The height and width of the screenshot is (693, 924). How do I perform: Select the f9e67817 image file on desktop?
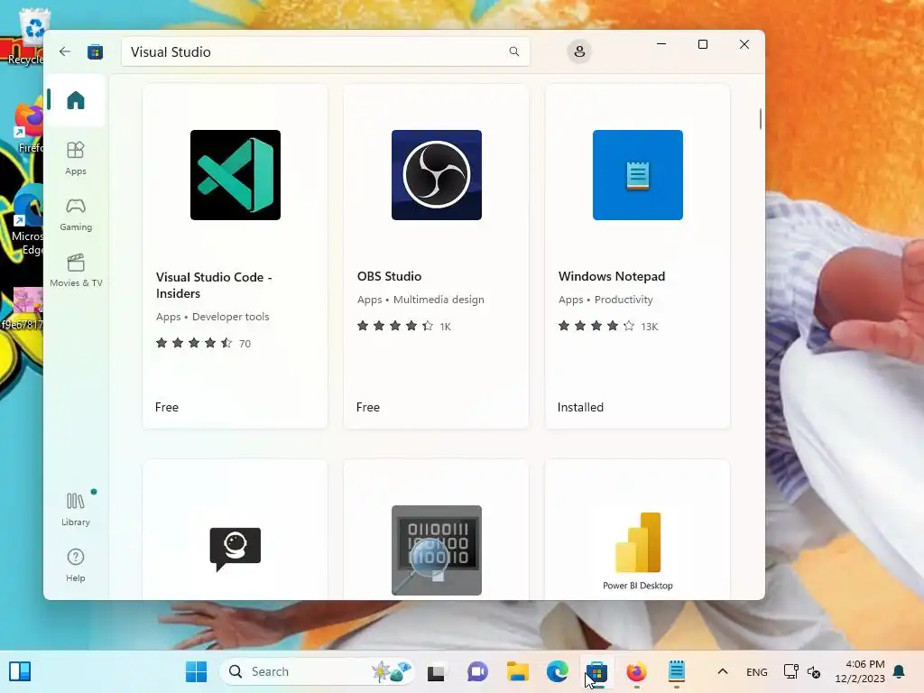tap(23, 309)
